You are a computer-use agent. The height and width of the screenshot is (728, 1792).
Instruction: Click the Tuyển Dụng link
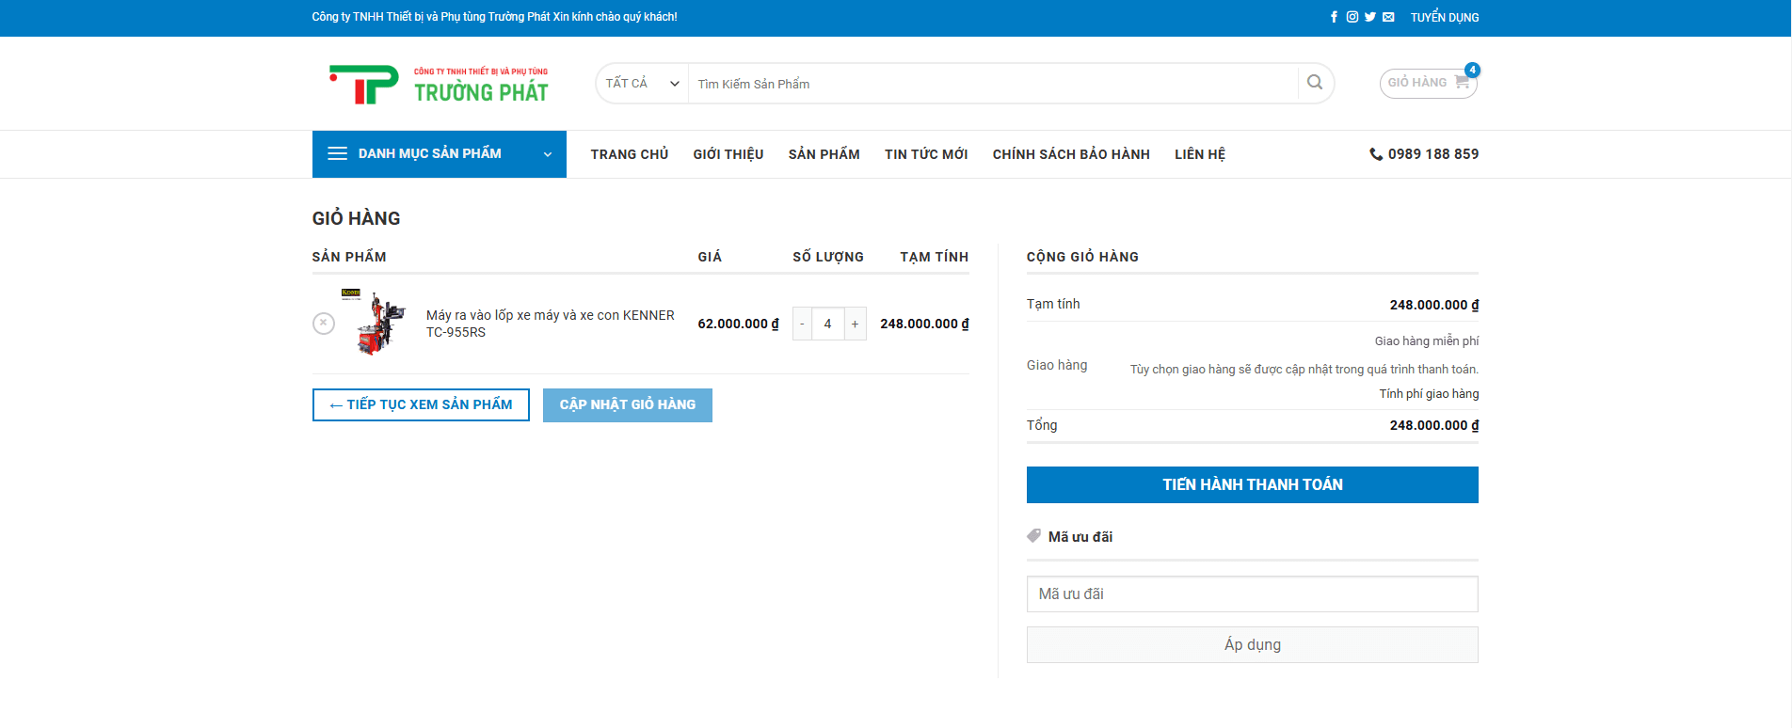[x=1444, y=17]
